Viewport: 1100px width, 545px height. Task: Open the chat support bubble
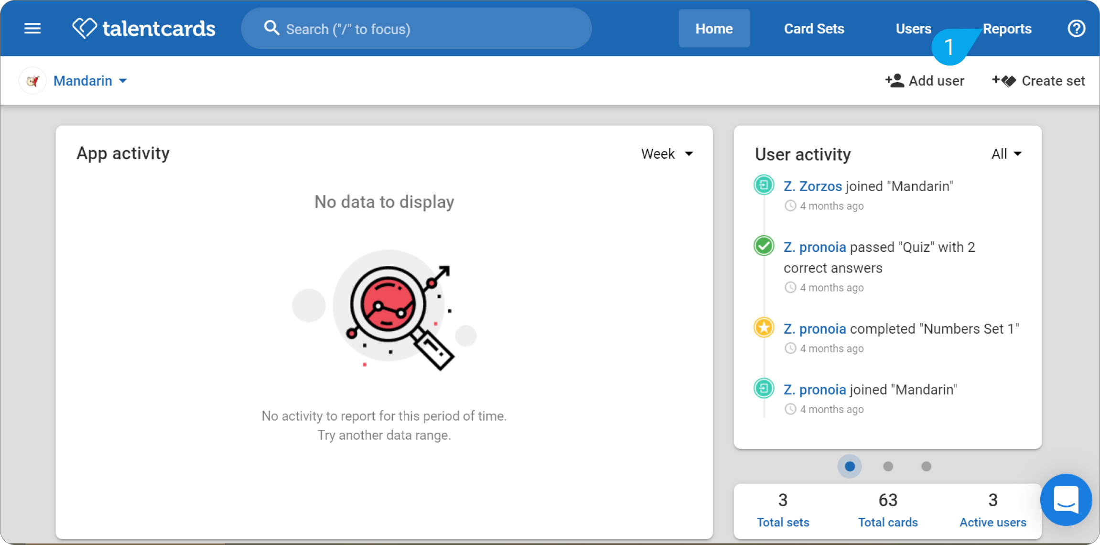click(1066, 500)
